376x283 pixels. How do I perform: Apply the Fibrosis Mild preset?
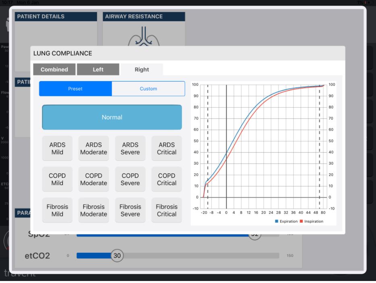coord(57,210)
